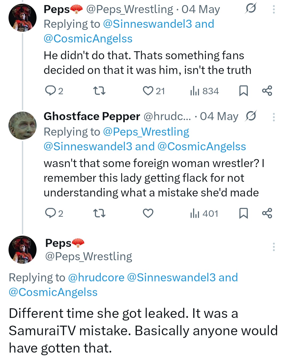Retweet Peps' 04 May reply
Viewport: 288px width, 358px height.
pyautogui.click(x=99, y=91)
